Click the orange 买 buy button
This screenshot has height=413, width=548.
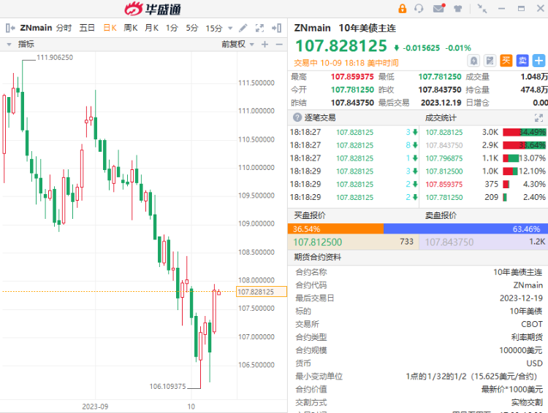(506, 60)
